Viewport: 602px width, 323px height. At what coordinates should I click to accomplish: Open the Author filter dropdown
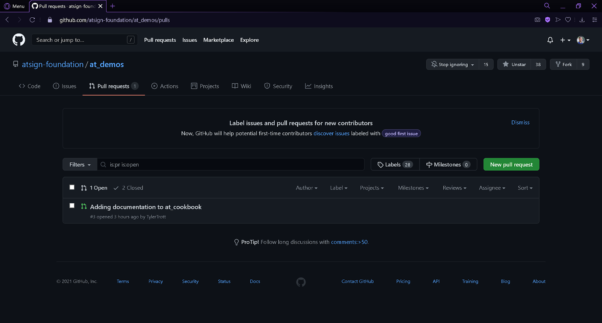pyautogui.click(x=307, y=188)
